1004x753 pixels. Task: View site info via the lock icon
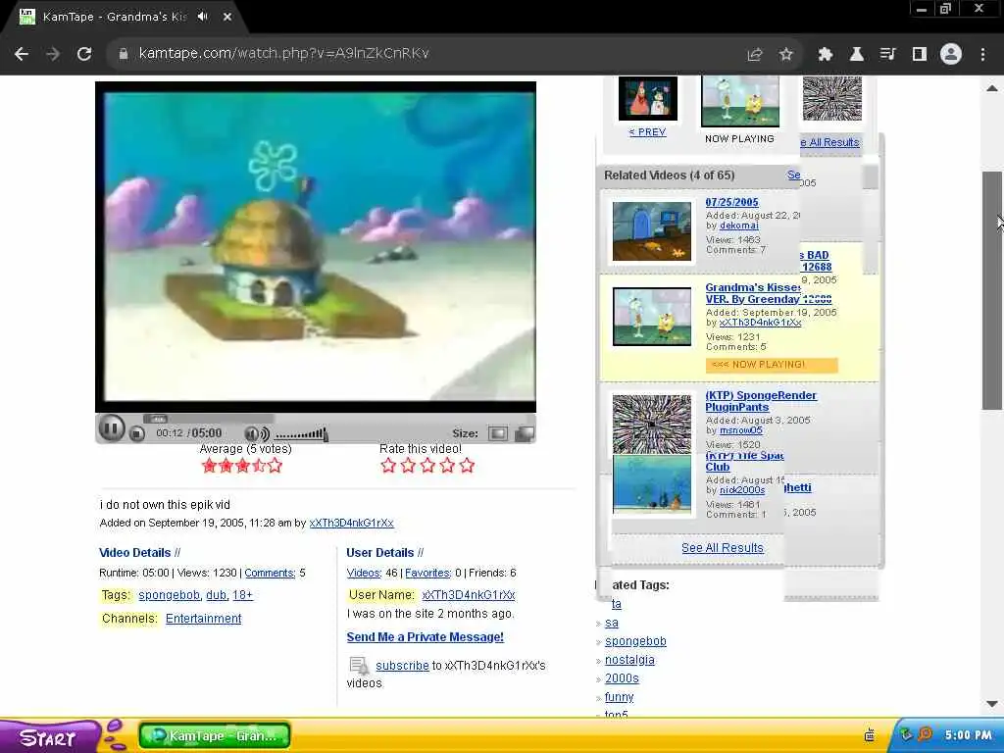(124, 54)
